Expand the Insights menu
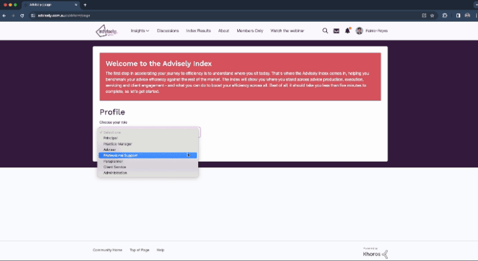The image size is (478, 261). click(140, 31)
